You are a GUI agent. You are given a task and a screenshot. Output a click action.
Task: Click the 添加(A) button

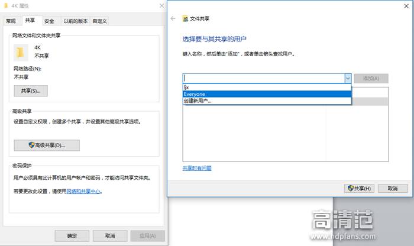tap(371, 79)
